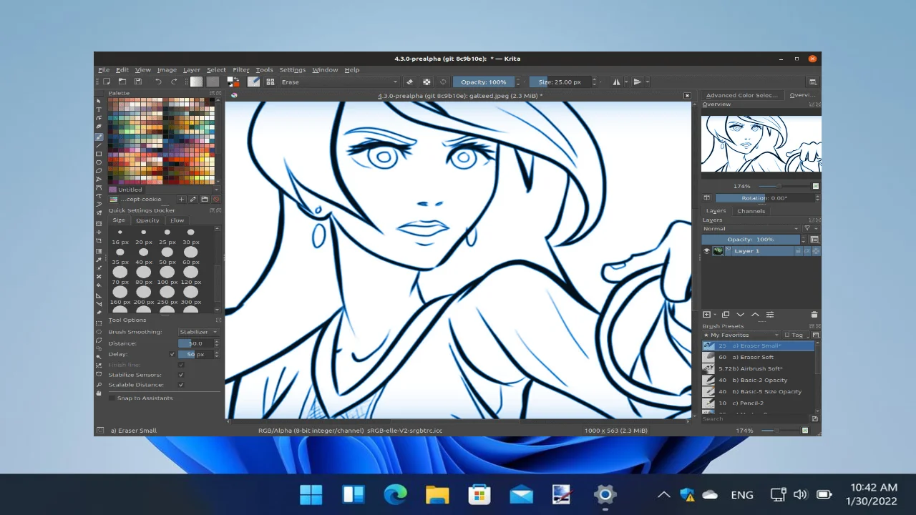Click the Create New Document icon
The image size is (916, 515).
tap(107, 82)
